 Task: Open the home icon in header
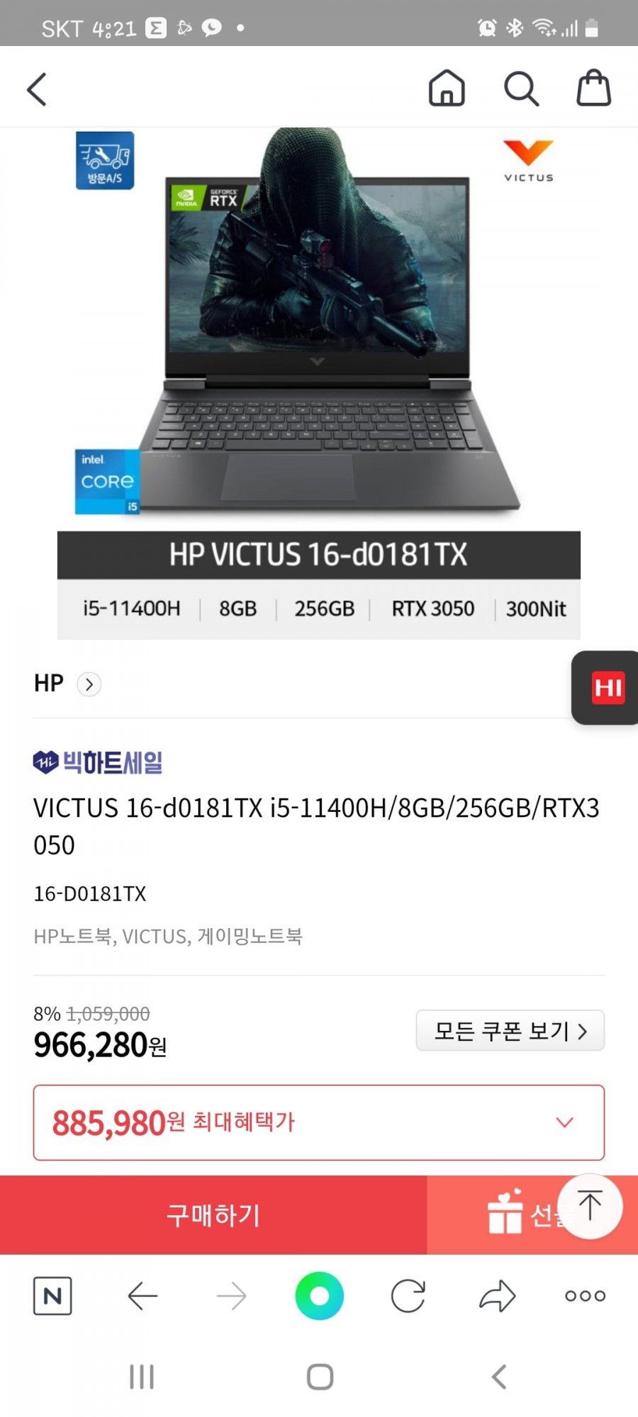447,88
